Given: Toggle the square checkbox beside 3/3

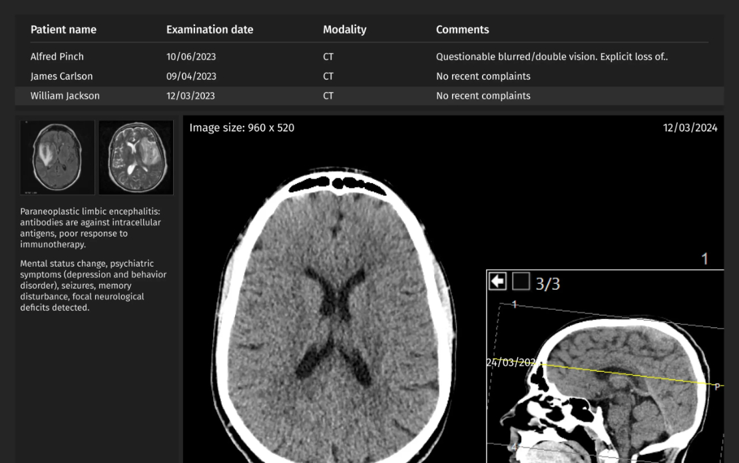Looking at the screenshot, I should [x=521, y=282].
